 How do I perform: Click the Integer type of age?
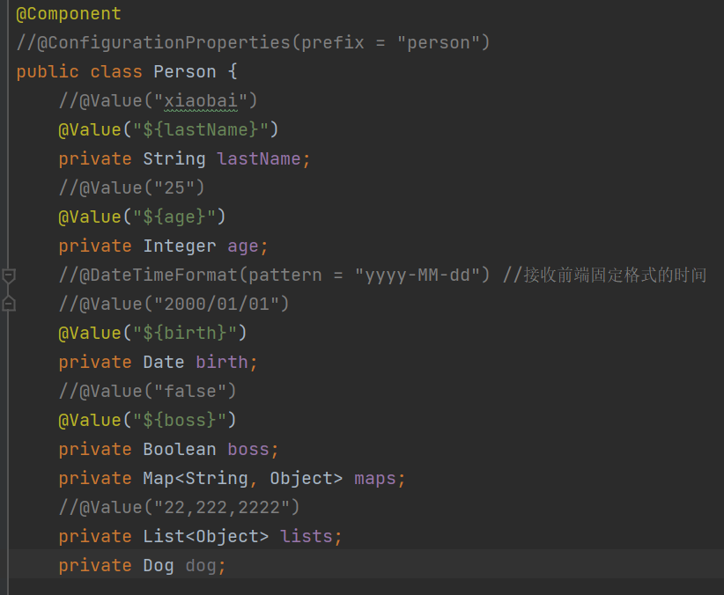click(x=179, y=246)
